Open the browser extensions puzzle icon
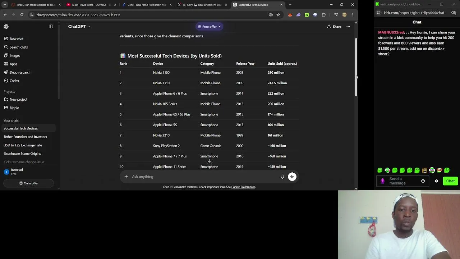460x259 pixels. click(324, 15)
